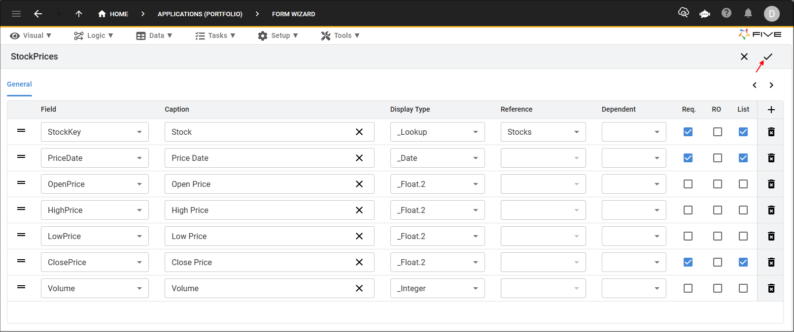The width and height of the screenshot is (794, 332).
Task: Check List for LowPrice
Action: click(743, 236)
